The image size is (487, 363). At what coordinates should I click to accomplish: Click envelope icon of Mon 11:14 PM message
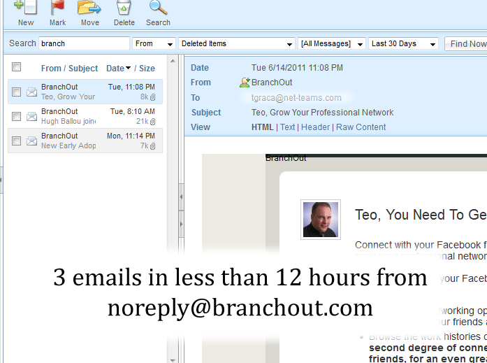[x=31, y=141]
